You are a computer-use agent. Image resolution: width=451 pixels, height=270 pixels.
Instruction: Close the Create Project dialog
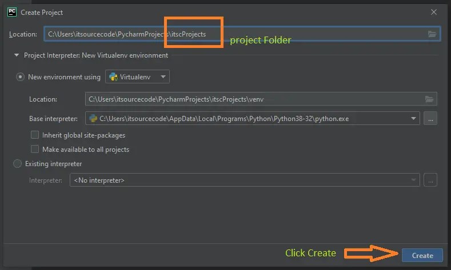point(434,12)
